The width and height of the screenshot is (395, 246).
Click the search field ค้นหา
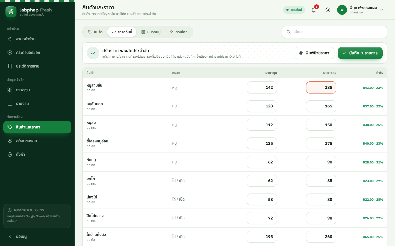(335, 32)
